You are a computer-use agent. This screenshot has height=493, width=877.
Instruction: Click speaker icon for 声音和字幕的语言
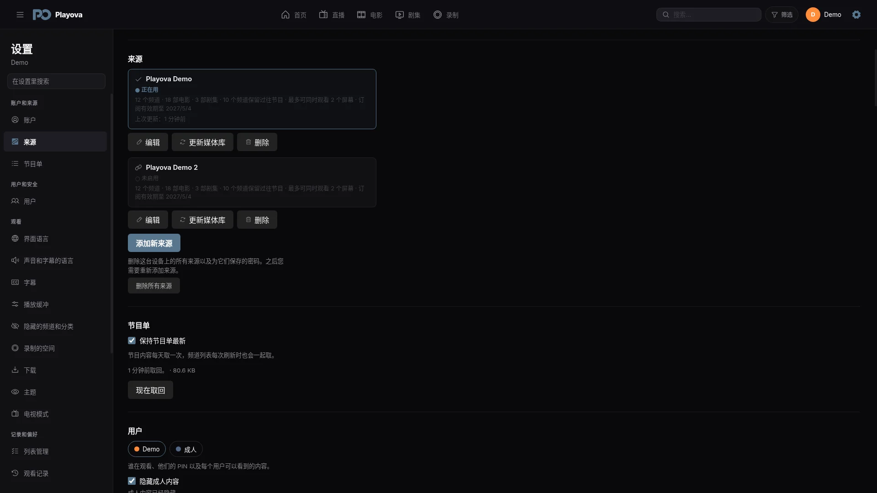point(15,260)
